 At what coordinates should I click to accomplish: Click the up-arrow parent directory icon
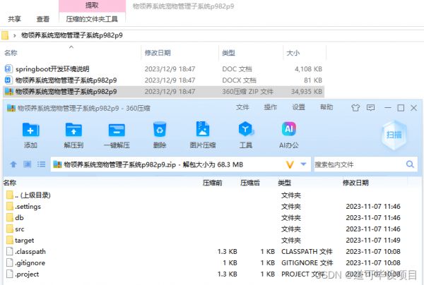coord(13,164)
